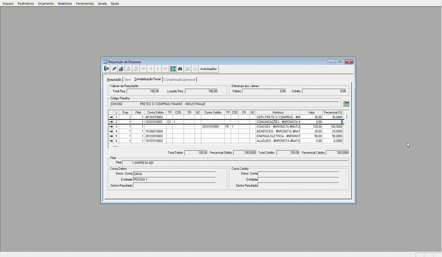Click the spreadsheet icon beside Código Planilha
Viewport: 442px width, 257px height.
(x=346, y=104)
